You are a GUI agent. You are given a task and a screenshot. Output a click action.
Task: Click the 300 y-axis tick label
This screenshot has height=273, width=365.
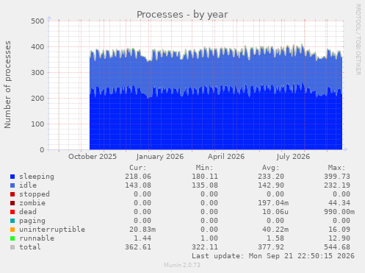click(37, 73)
